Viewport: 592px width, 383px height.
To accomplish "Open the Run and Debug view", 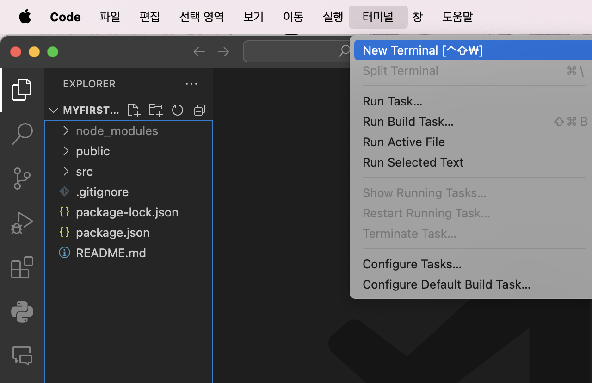I will click(22, 222).
